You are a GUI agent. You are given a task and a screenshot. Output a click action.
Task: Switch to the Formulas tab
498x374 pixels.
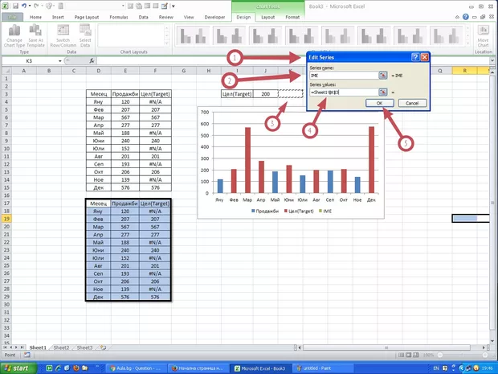tap(118, 17)
